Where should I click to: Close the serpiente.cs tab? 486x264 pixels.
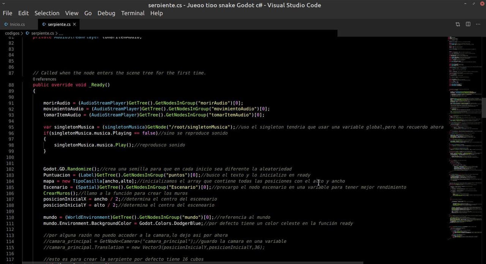click(x=74, y=24)
